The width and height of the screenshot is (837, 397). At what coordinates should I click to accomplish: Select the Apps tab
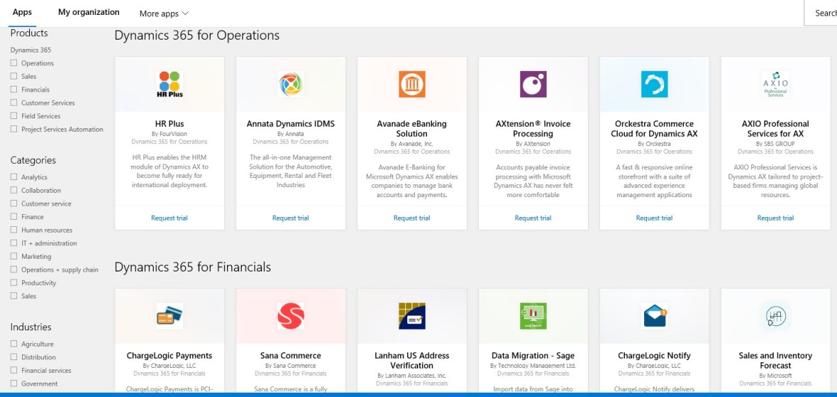pyautogui.click(x=22, y=12)
